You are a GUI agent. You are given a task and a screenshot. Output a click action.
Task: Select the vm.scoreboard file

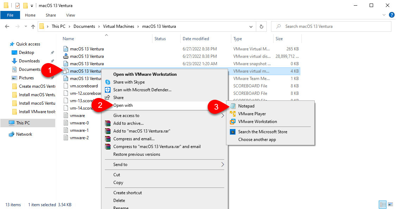[x=84, y=86]
